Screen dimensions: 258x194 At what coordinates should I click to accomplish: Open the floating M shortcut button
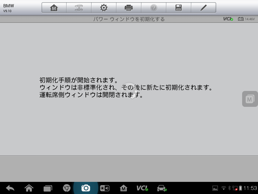click(249, 99)
